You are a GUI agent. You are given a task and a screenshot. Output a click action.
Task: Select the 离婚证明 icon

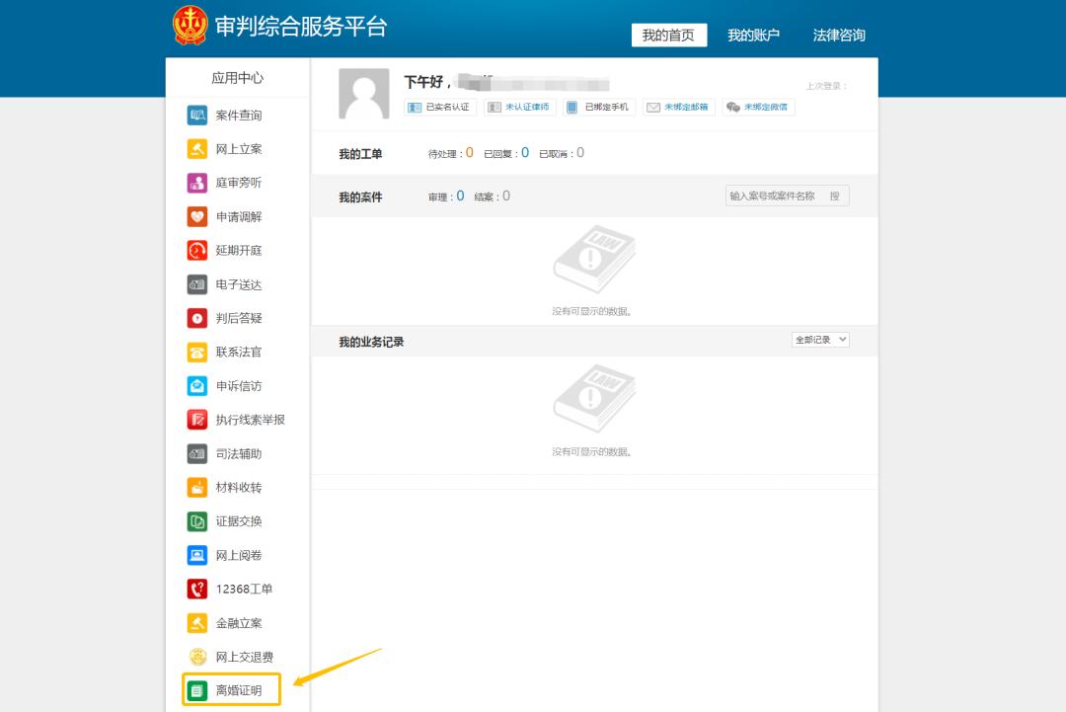197,690
